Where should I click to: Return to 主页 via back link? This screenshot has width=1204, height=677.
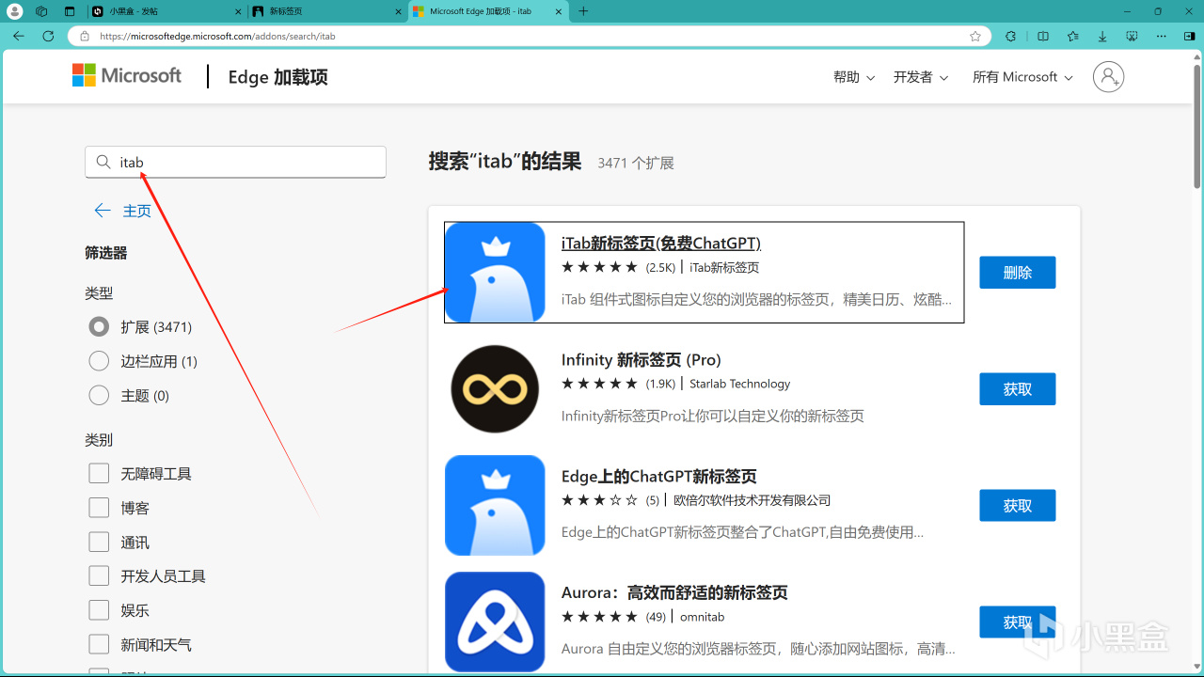tap(123, 211)
